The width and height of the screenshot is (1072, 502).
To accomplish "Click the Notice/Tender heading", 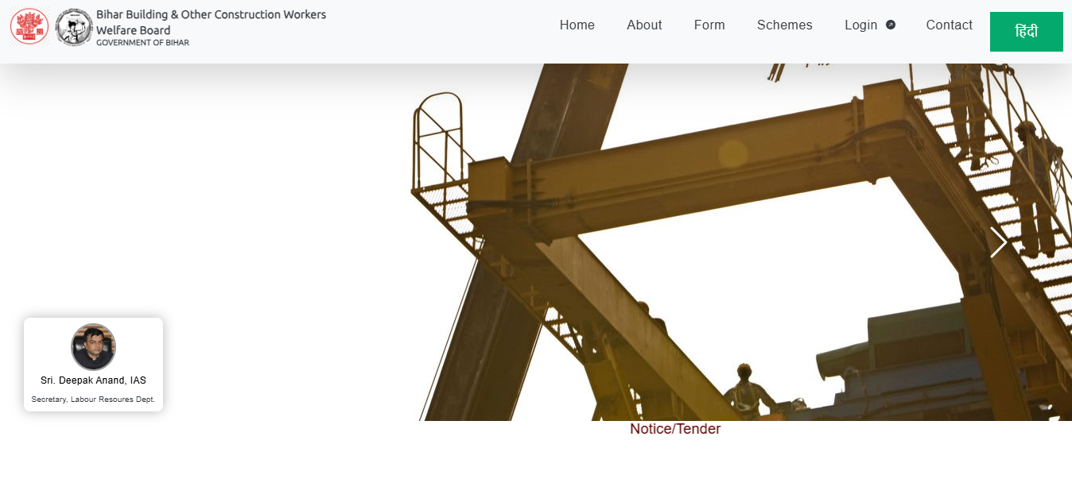I will [x=674, y=429].
